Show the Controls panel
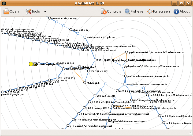 click(x=111, y=11)
